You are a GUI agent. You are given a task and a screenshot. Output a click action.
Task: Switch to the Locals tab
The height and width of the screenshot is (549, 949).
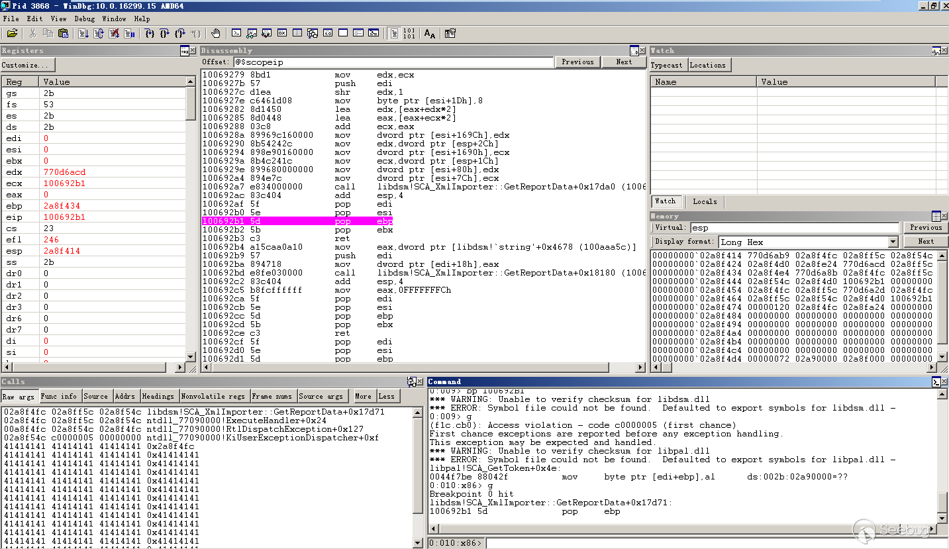tap(705, 201)
